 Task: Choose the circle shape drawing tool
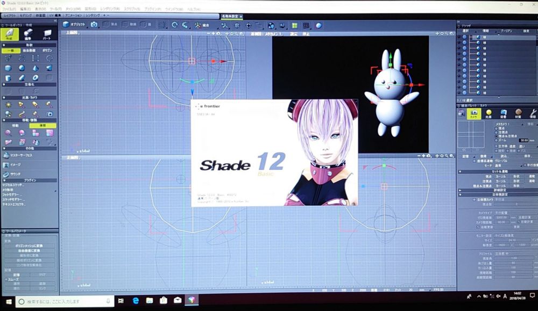[x=49, y=58]
